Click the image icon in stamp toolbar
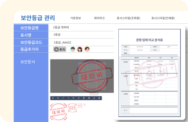The width and height of the screenshot is (188, 122). coord(89,98)
